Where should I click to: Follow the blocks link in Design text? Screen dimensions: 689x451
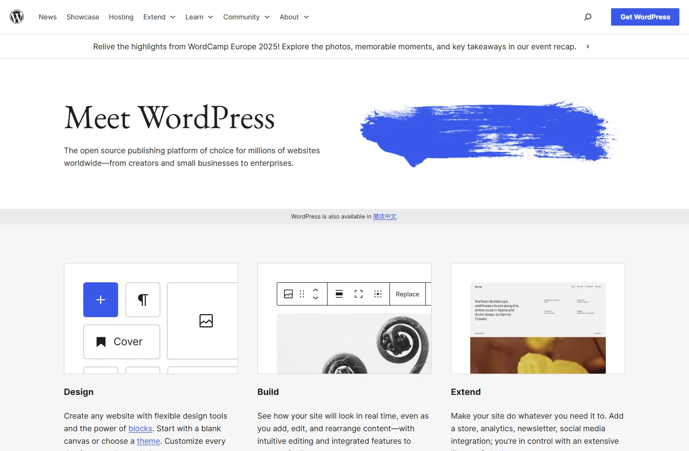[x=140, y=428]
